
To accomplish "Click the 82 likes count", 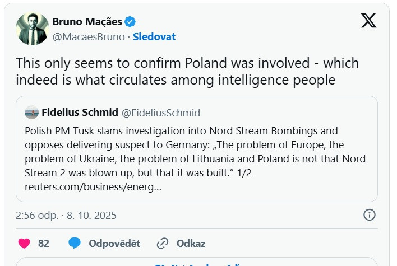I will 44,244.
